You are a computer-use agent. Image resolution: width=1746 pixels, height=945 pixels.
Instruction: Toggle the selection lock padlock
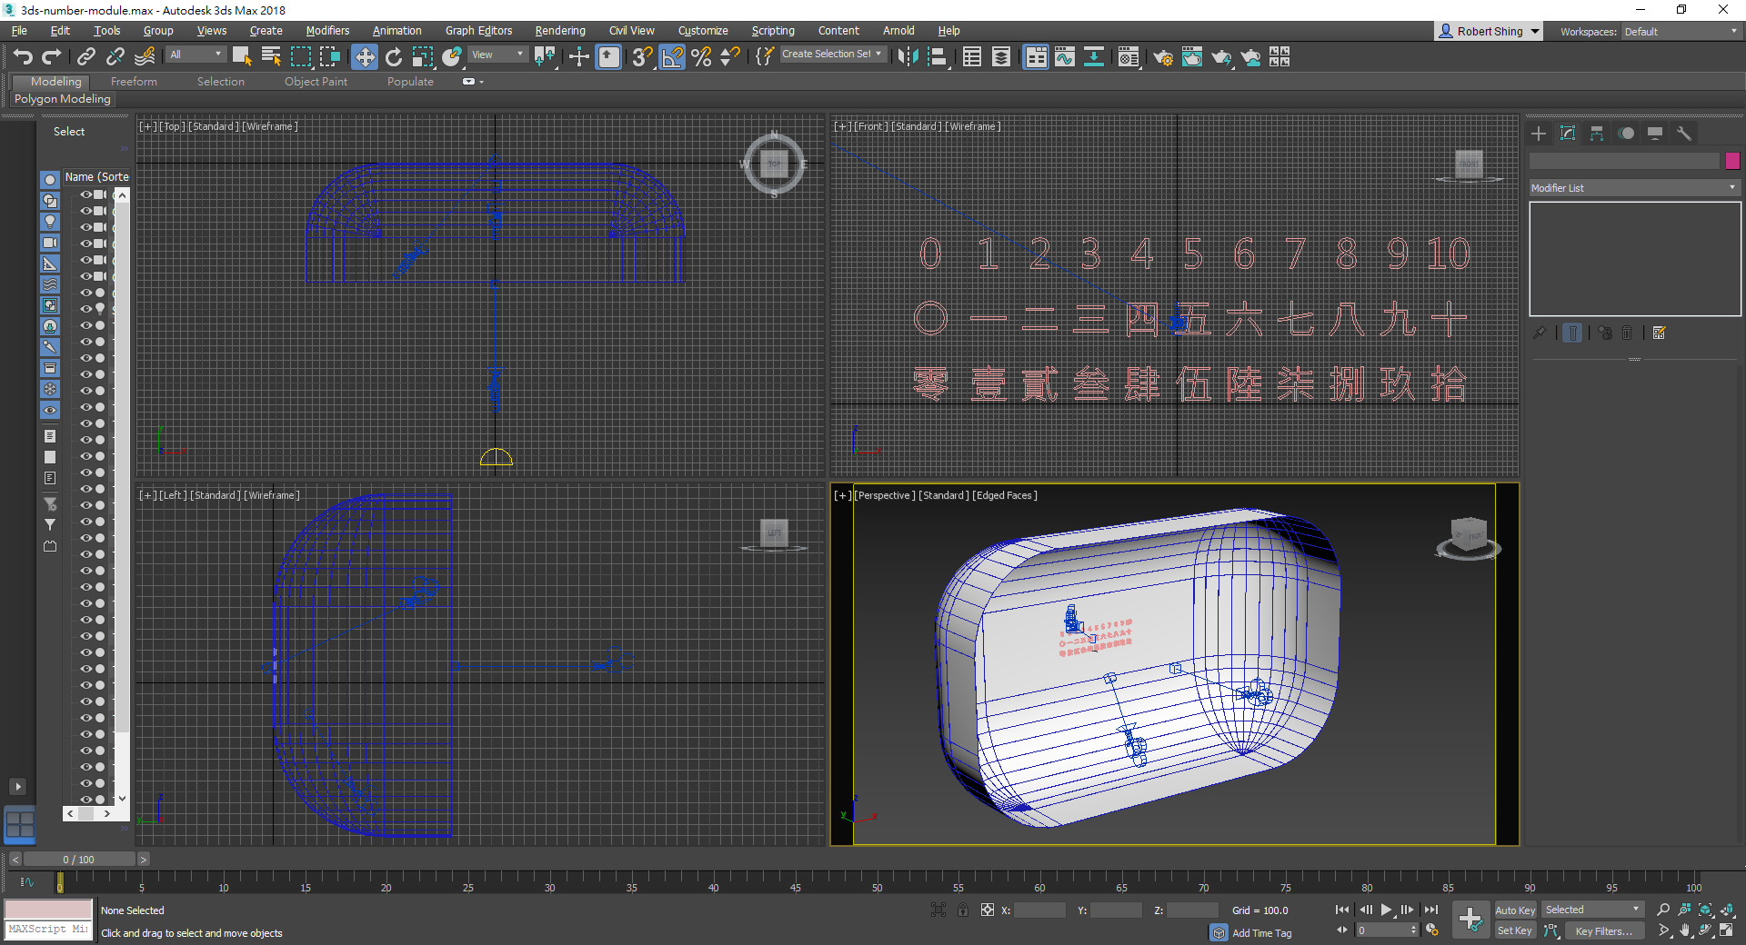click(963, 910)
